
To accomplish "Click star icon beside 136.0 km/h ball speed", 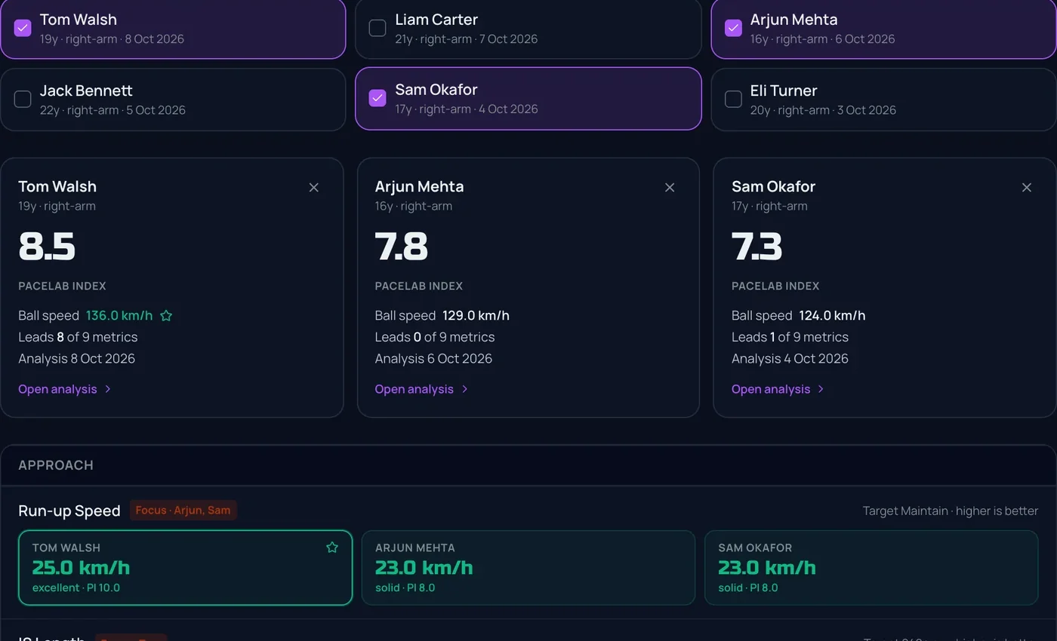I will click(x=166, y=316).
